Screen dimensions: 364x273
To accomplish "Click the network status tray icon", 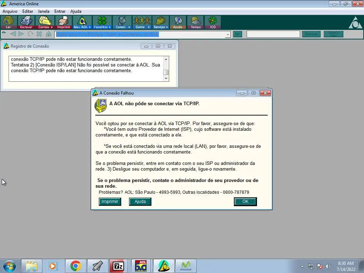I will [311, 266].
